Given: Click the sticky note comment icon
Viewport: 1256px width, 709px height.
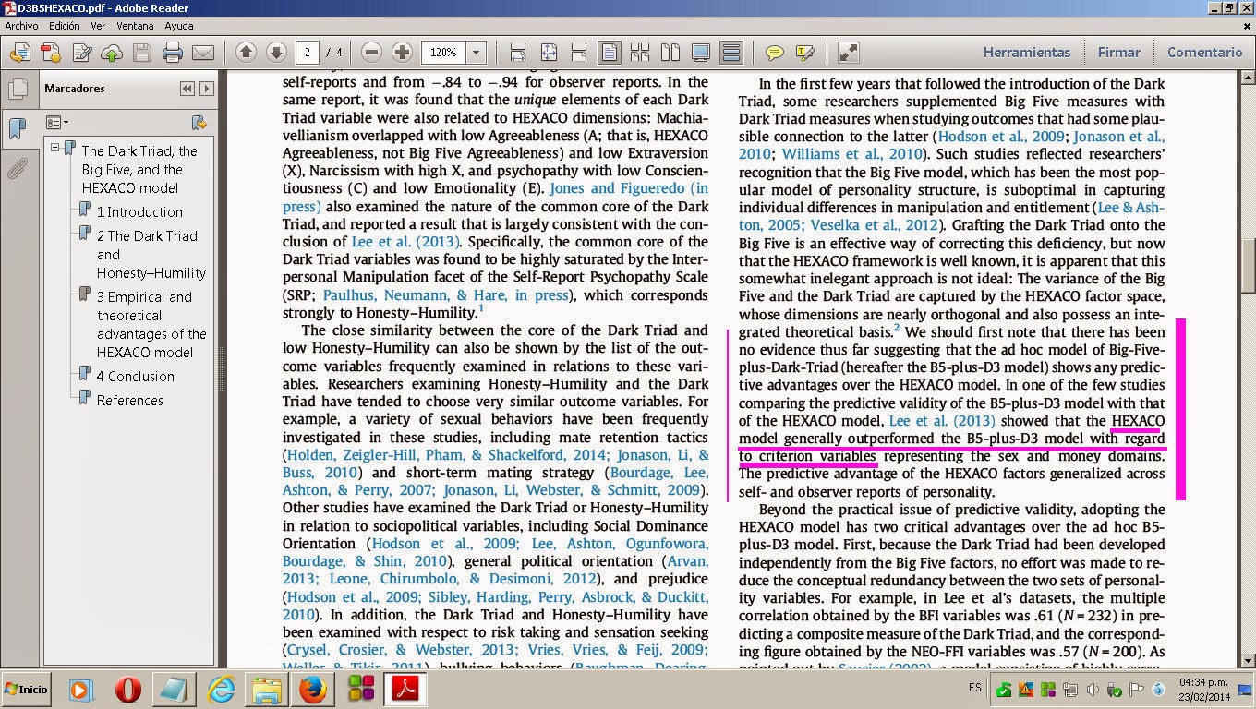Looking at the screenshot, I should pos(774,53).
